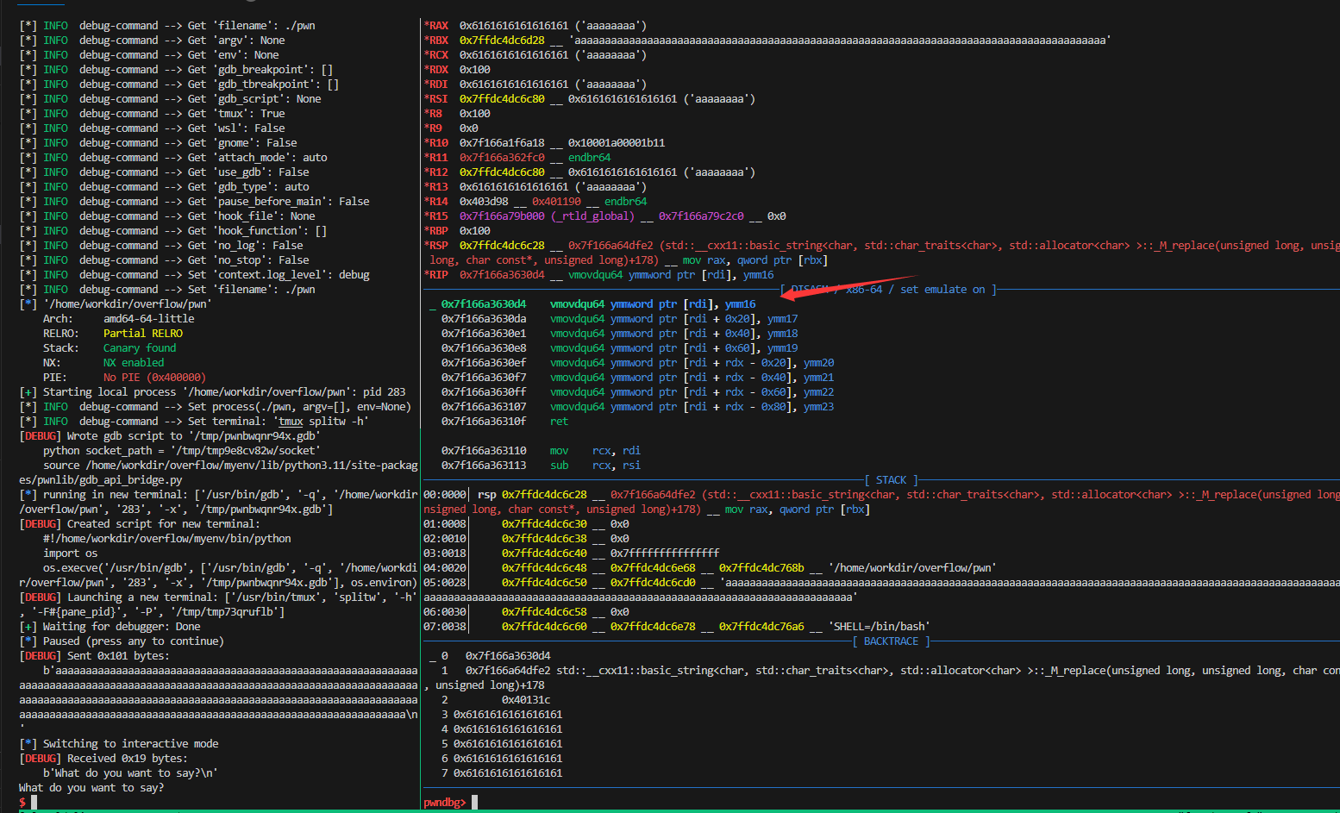Select the *R9 register label

(433, 128)
